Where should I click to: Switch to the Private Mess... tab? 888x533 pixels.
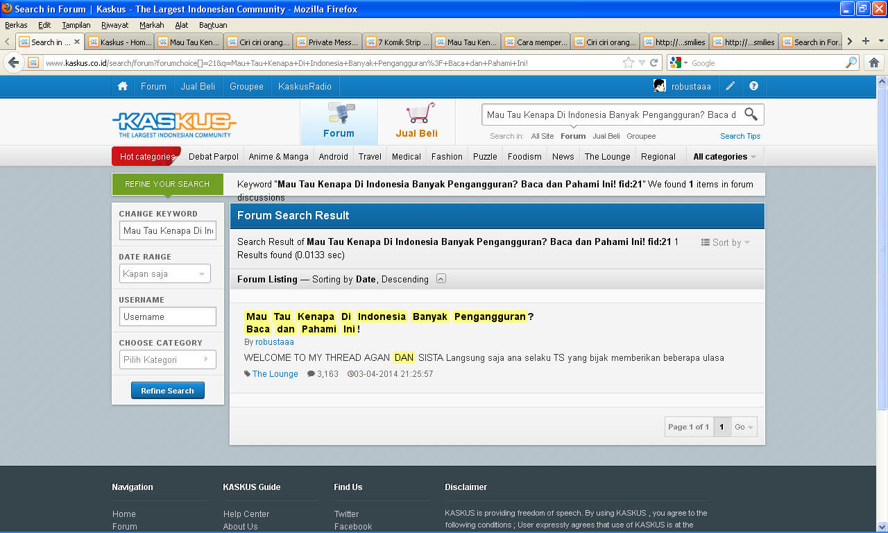[x=327, y=42]
